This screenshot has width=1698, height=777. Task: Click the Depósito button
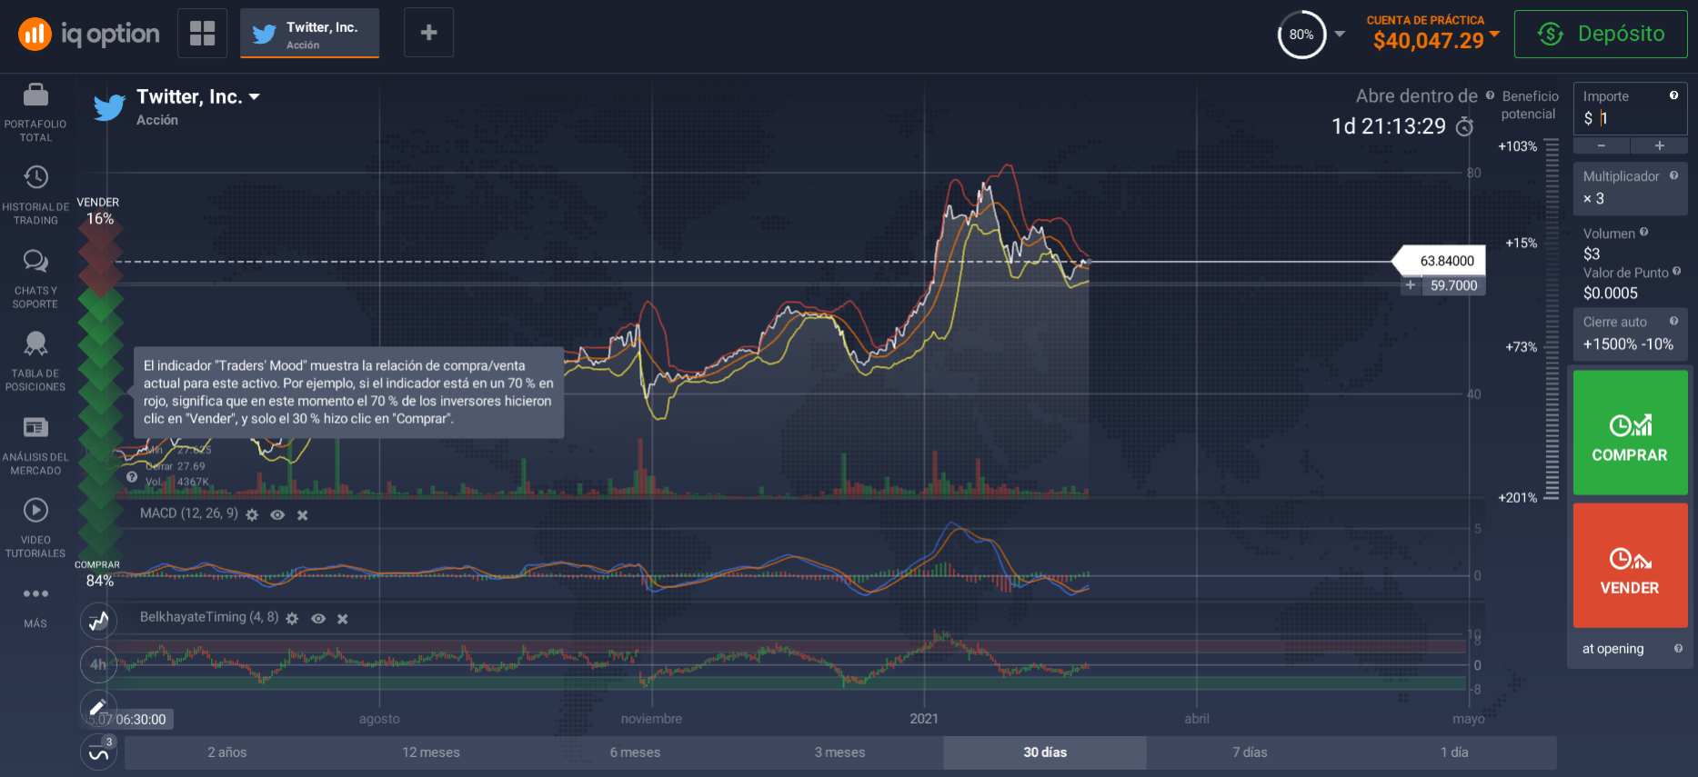(1601, 35)
